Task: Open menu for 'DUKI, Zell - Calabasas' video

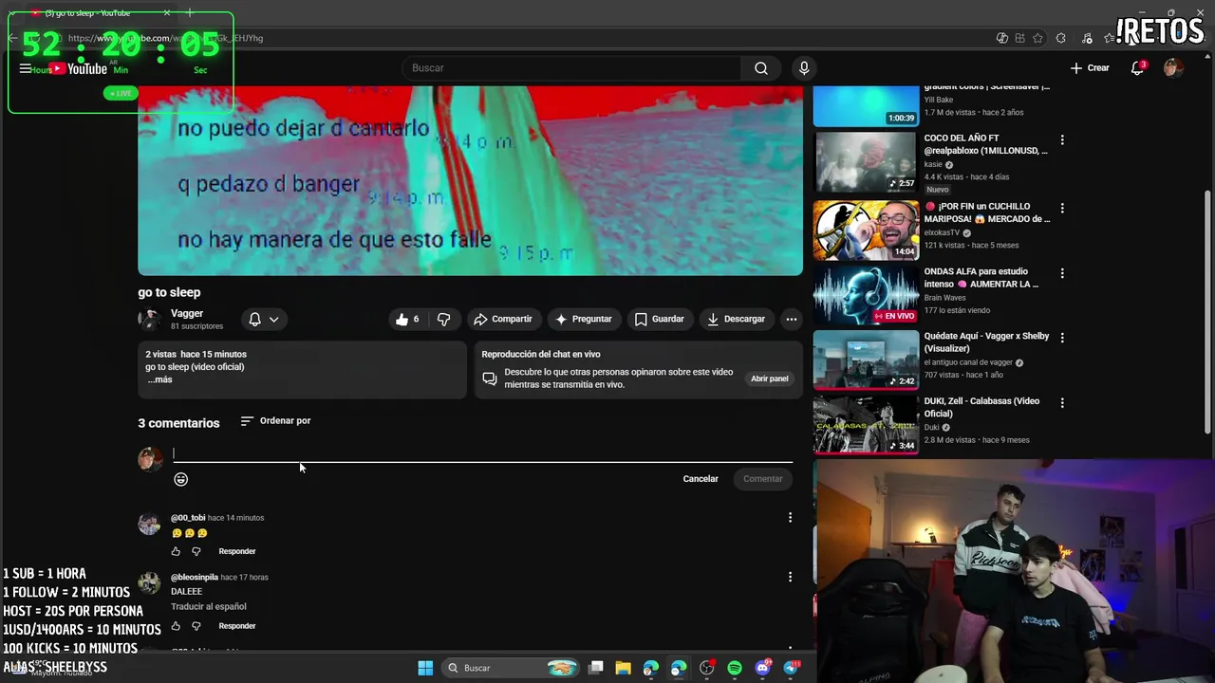Action: pyautogui.click(x=1062, y=403)
